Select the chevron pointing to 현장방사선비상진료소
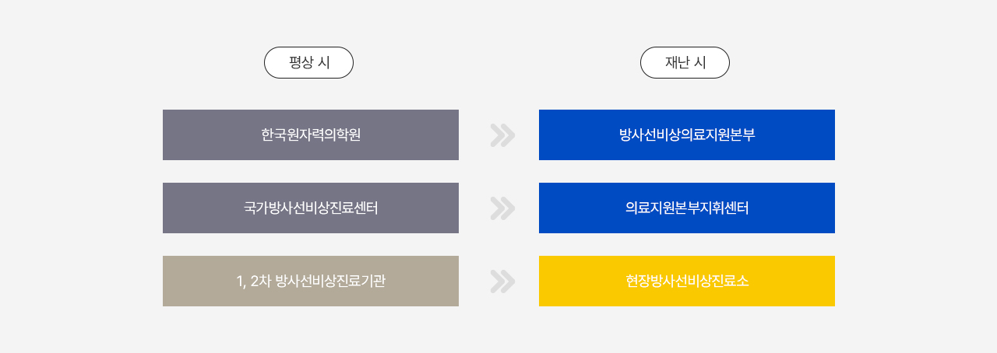 coord(502,281)
